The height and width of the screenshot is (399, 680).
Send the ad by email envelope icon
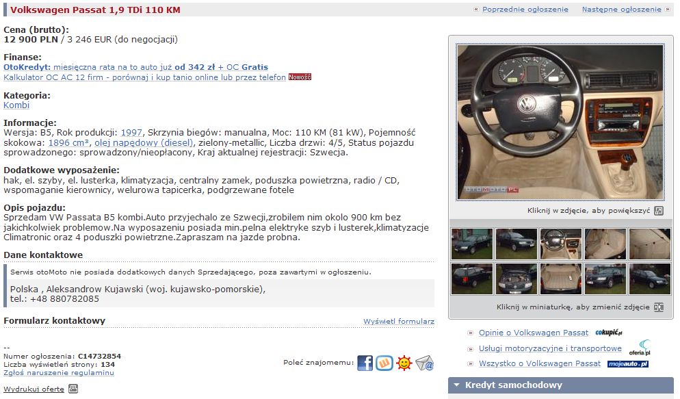point(425,363)
